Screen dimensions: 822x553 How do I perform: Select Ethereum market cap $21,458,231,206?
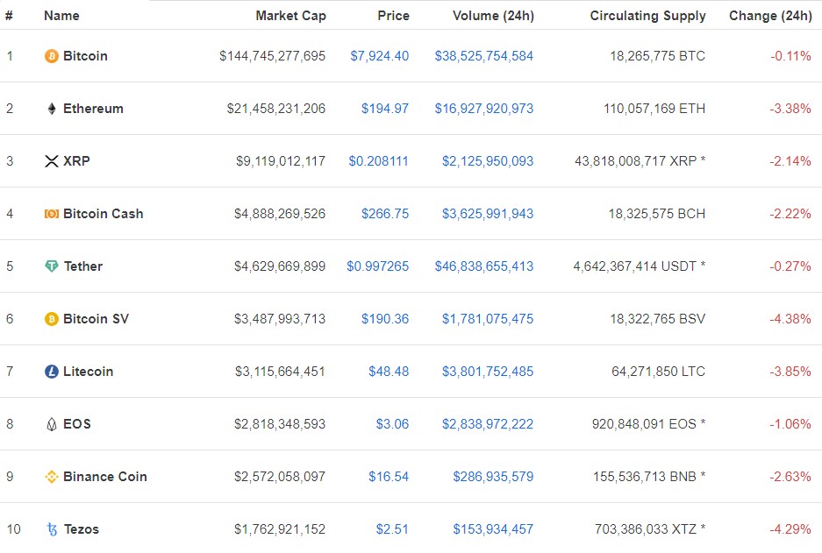275,109
